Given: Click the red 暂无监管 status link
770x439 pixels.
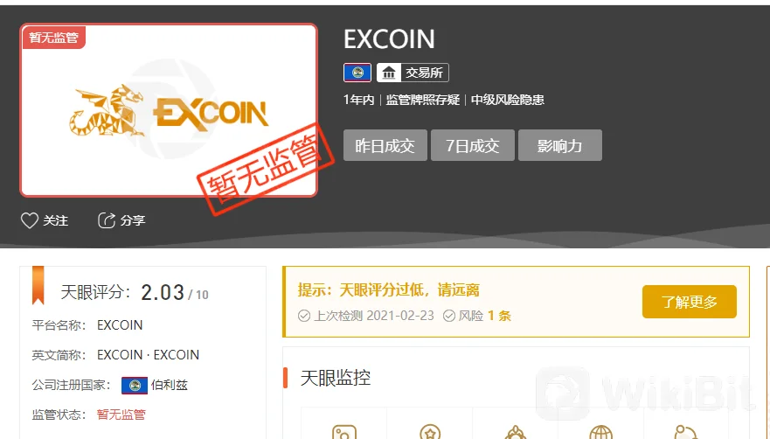Looking at the screenshot, I should (x=121, y=415).
